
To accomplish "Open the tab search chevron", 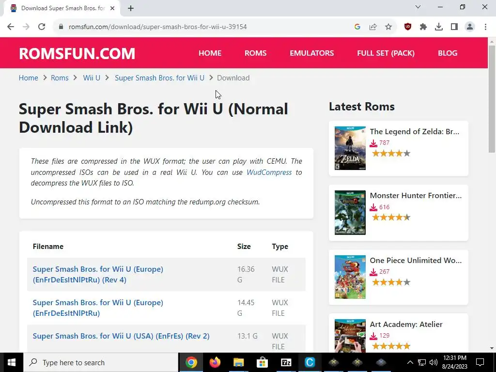I will (x=418, y=7).
